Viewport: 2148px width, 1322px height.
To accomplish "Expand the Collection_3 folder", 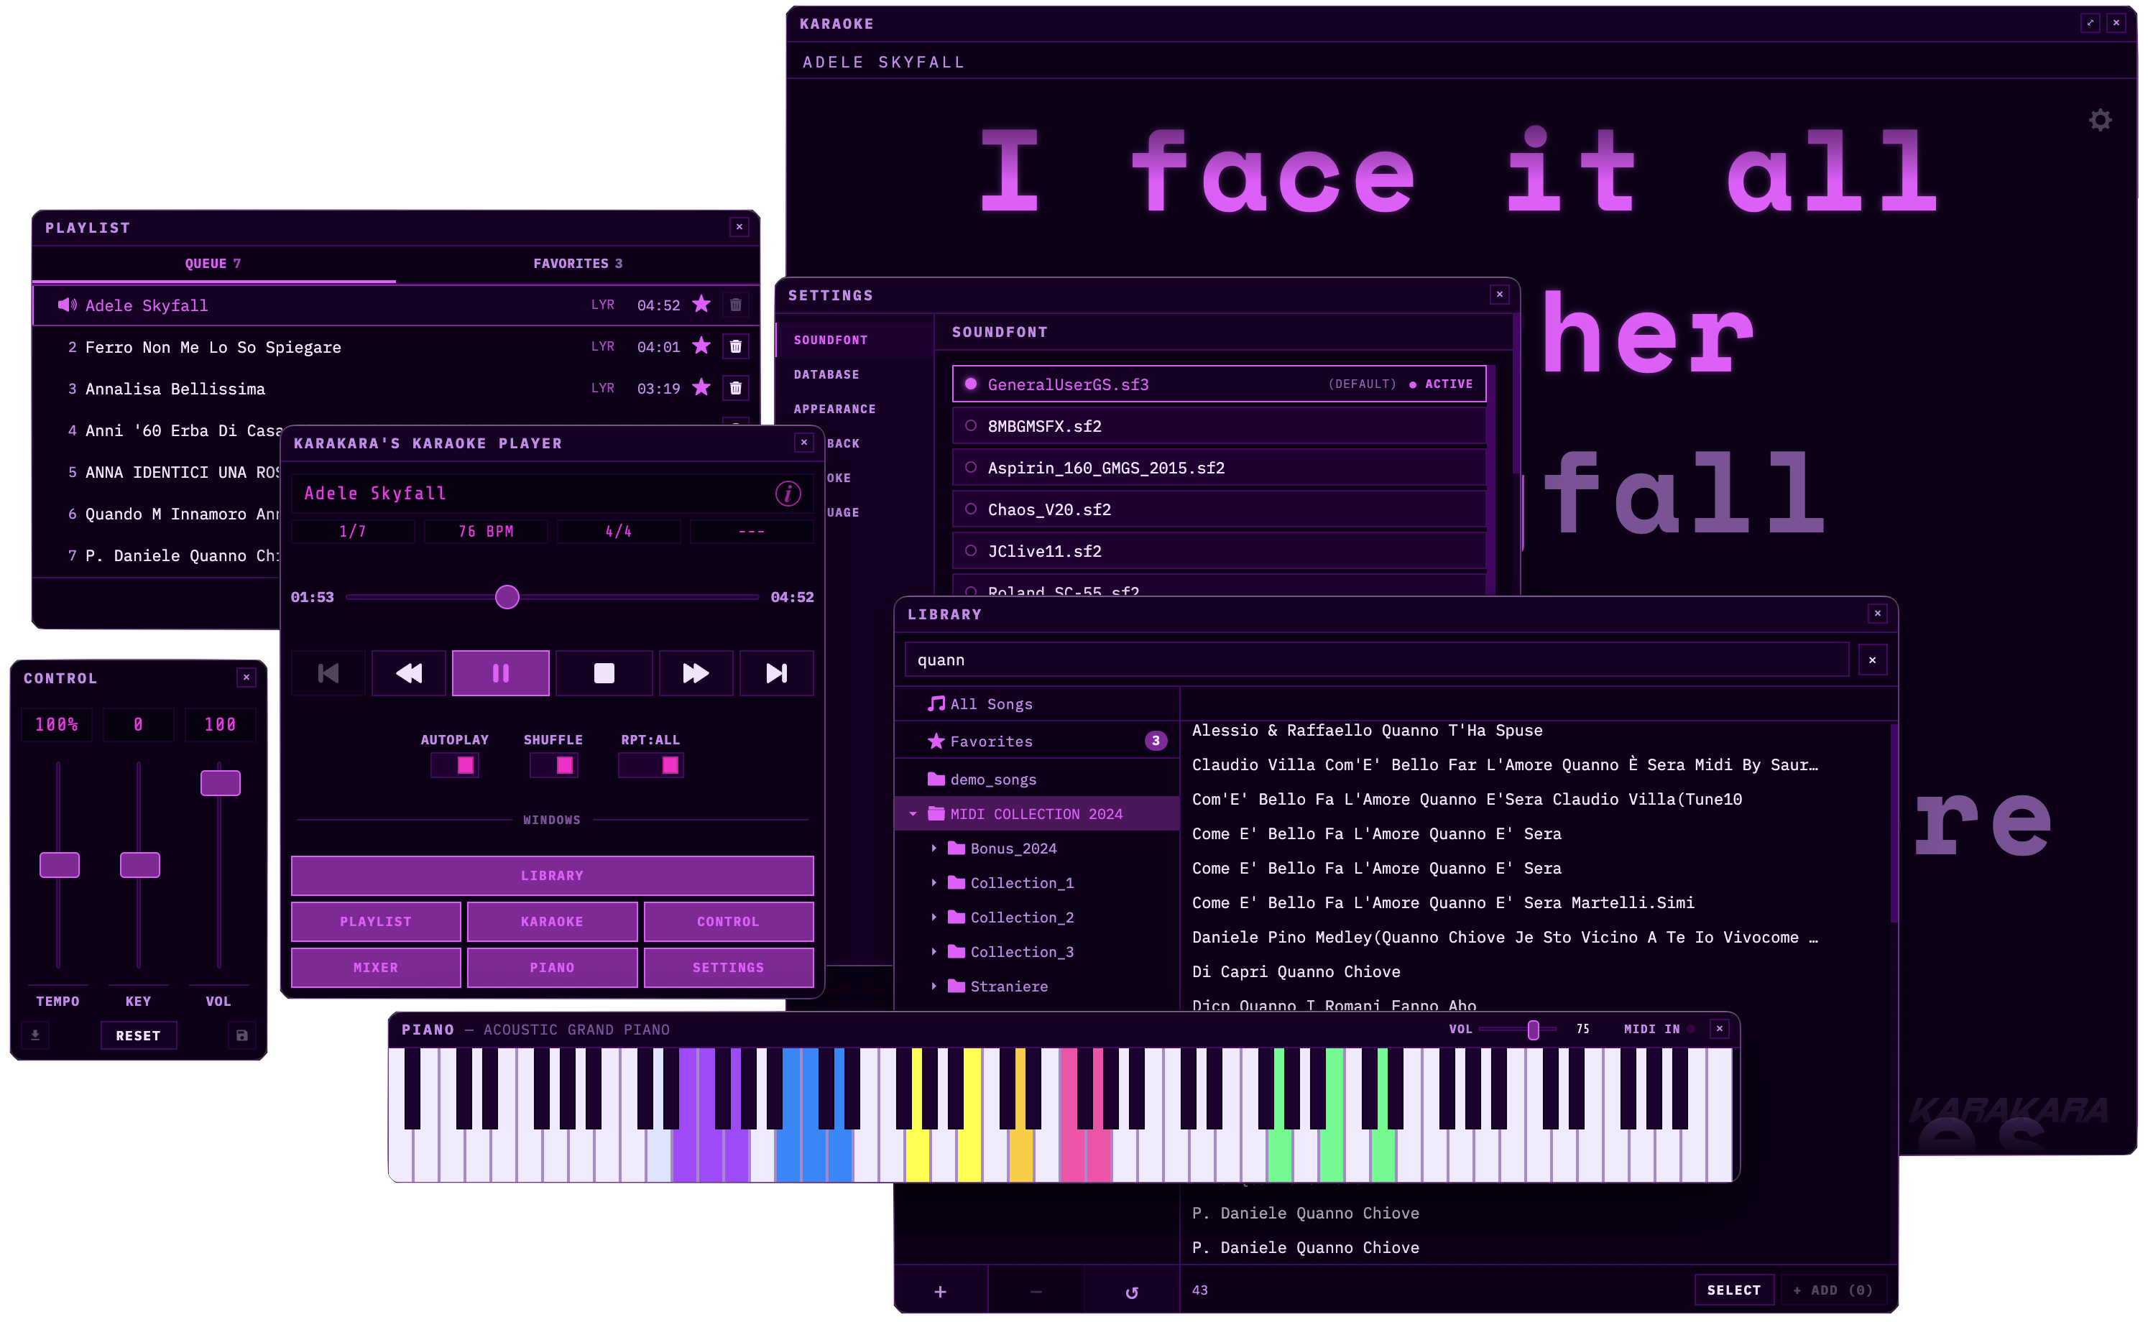I will 934,951.
